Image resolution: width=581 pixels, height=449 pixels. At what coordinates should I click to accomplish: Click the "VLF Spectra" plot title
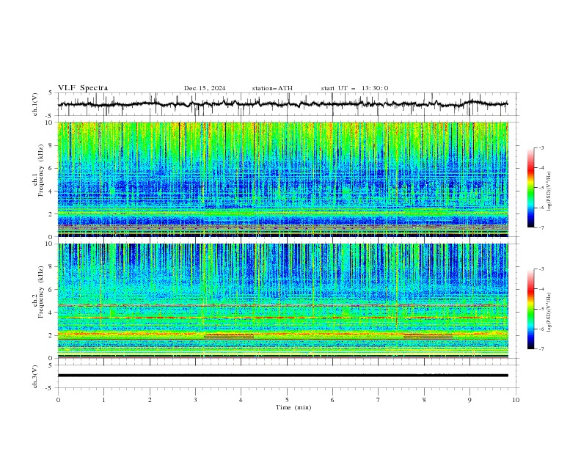click(x=83, y=88)
